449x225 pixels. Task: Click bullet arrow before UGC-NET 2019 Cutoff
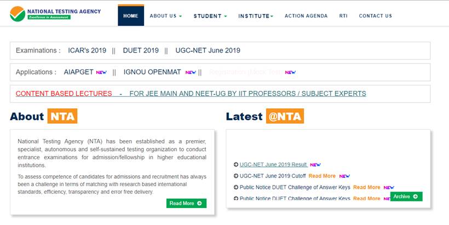[x=236, y=176]
